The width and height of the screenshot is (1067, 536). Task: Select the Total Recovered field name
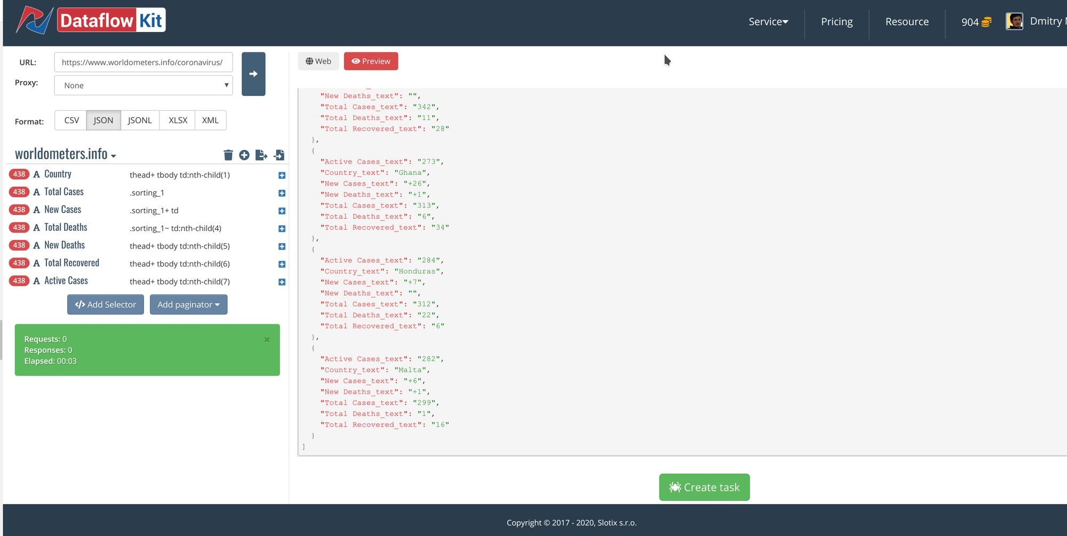pos(71,263)
